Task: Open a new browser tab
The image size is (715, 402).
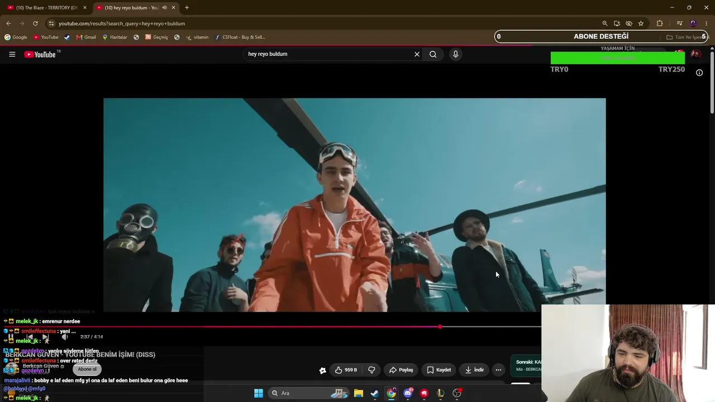Action: click(x=187, y=8)
